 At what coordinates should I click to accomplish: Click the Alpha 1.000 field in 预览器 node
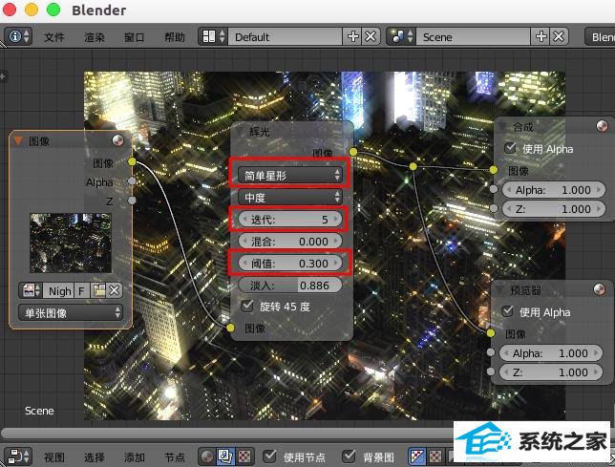[551, 353]
